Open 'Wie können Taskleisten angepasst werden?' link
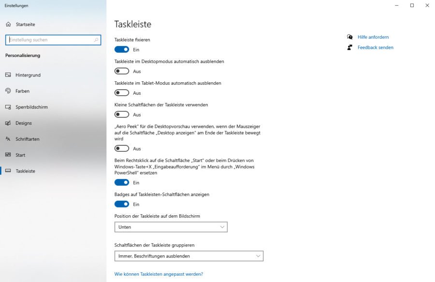This screenshot has height=282, width=435. (159, 274)
